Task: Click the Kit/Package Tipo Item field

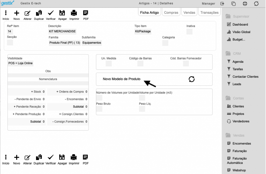Action: [143, 31]
